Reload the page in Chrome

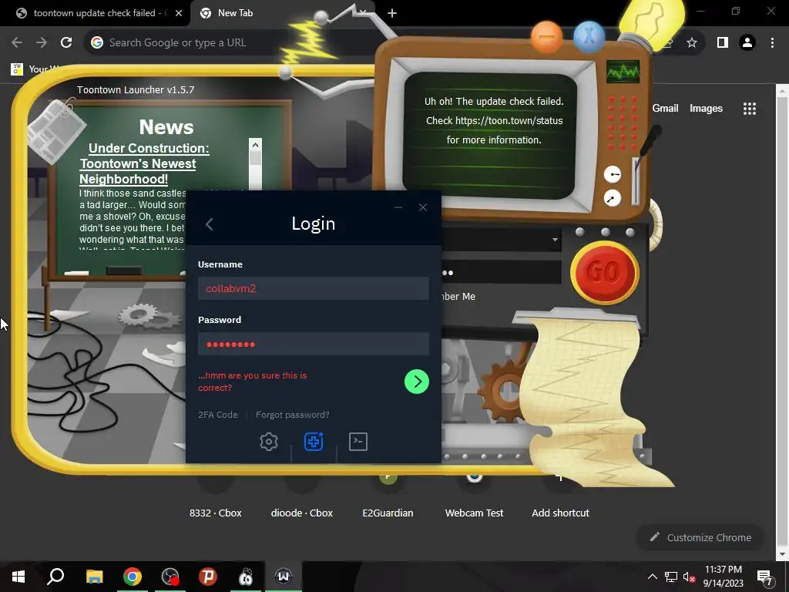point(66,42)
